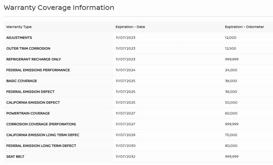Select the ADJUSTMENTS warranty row
The height and width of the screenshot is (165, 273).
point(19,38)
